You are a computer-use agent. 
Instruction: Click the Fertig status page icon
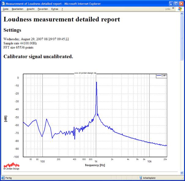3,178
